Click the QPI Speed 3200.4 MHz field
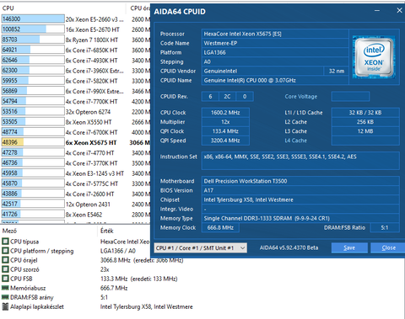Viewport: 405px width, 319px height. point(225,141)
